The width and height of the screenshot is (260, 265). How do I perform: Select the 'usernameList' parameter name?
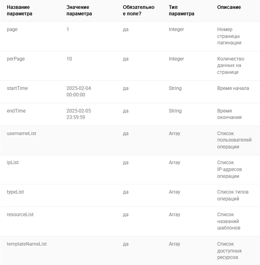[21, 134]
